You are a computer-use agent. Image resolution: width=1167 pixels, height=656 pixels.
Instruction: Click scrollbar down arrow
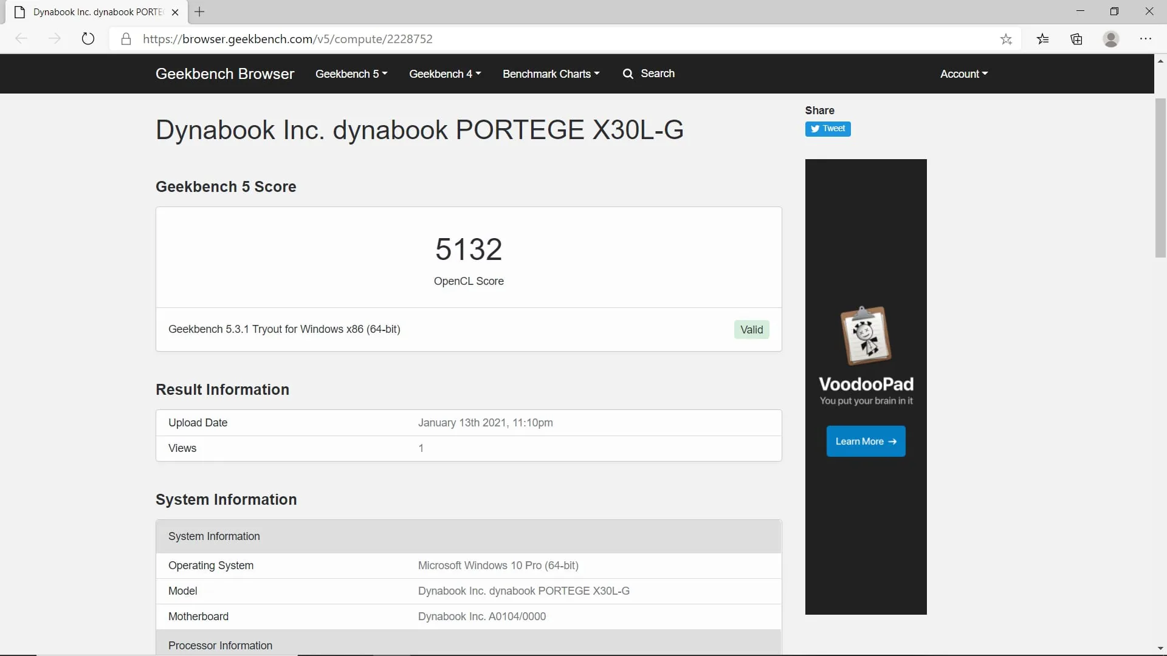(x=1160, y=648)
